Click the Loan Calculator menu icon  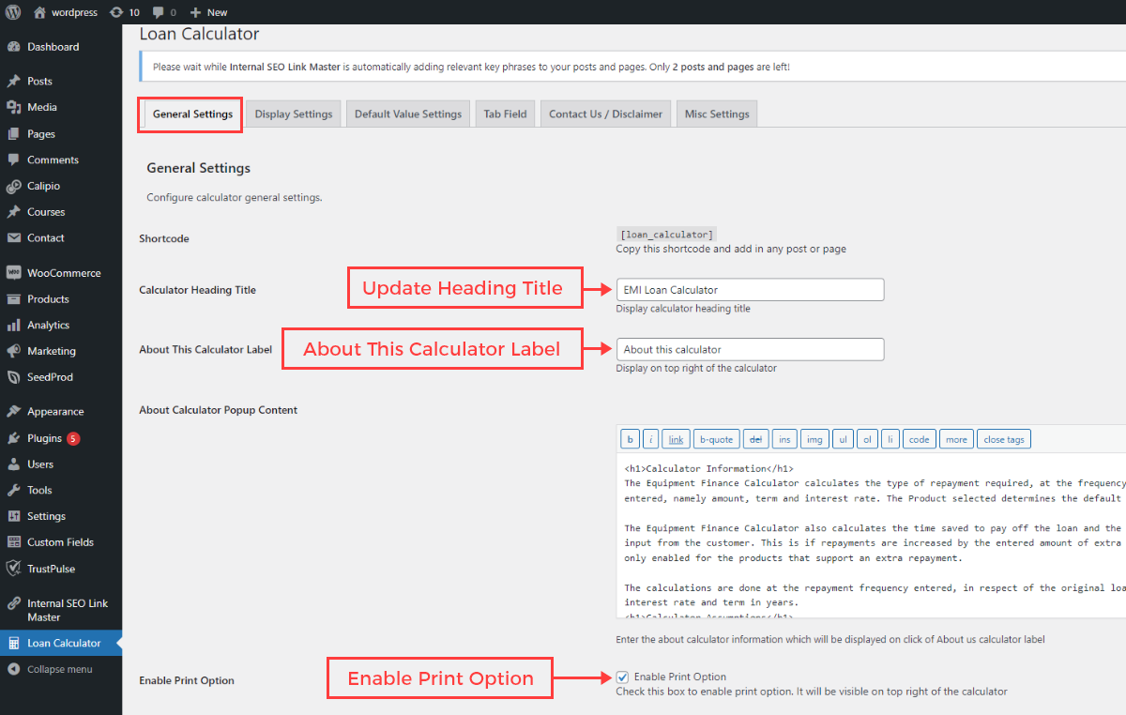13,643
